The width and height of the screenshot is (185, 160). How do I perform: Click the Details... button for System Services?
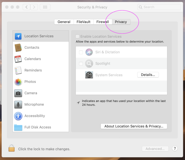tap(148, 75)
